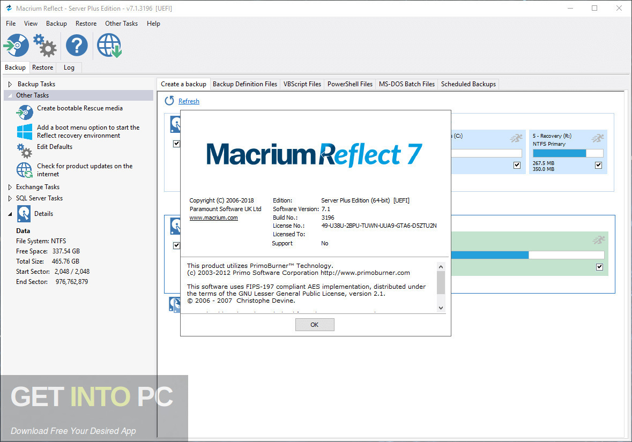Click Create bootable Rescue media task
The height and width of the screenshot is (442, 632).
coord(80,108)
